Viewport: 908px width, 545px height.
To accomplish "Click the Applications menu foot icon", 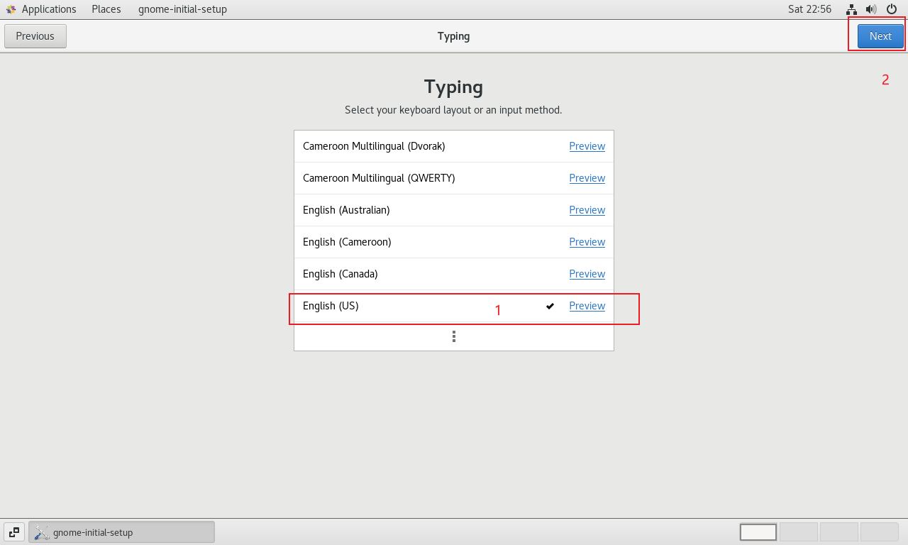I will (11, 9).
